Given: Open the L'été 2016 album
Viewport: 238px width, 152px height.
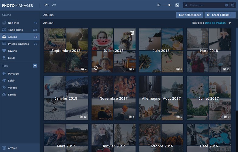Looking at the screenshot, I should click(x=209, y=138).
